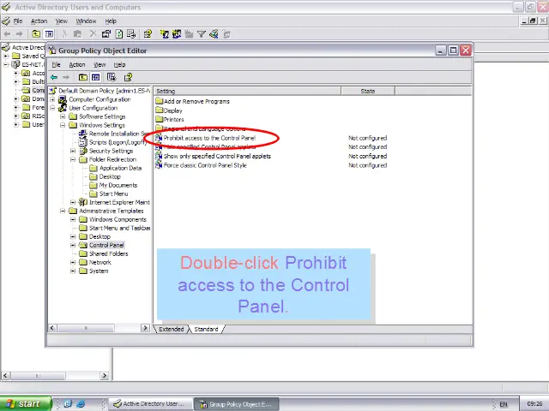Open Help menu in Group Policy Object Editor

point(120,65)
